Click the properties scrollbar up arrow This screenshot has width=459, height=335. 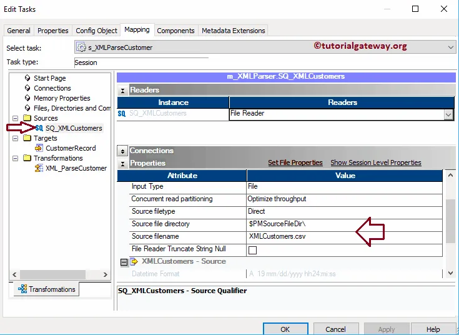coord(450,175)
